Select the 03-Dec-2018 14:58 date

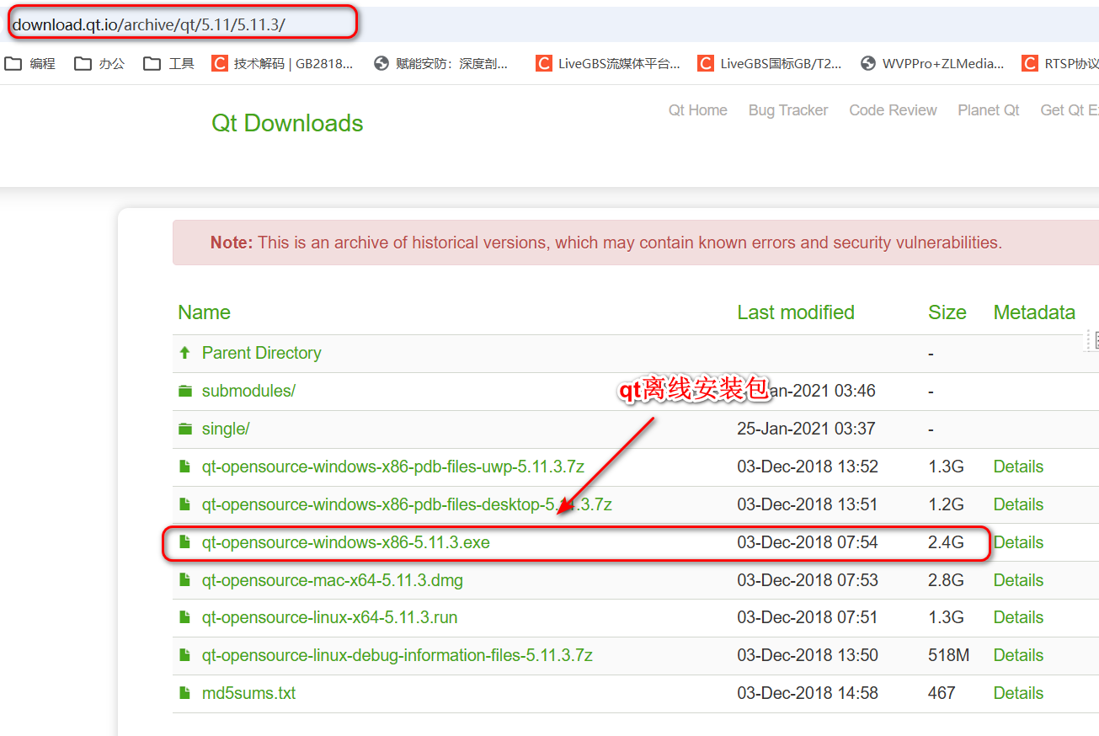(808, 693)
